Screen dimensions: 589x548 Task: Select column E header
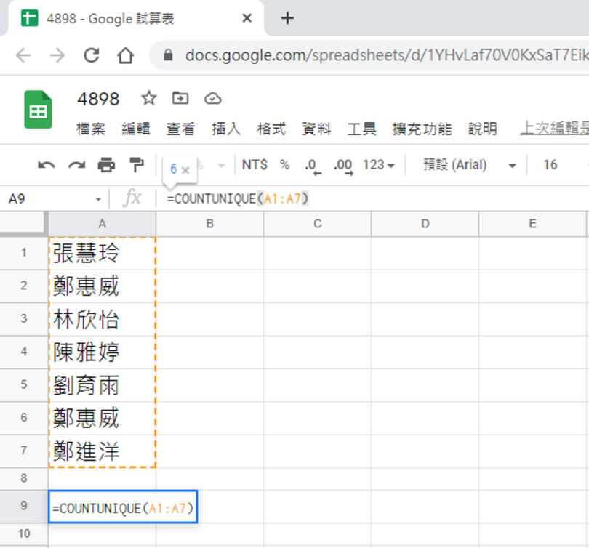[532, 224]
